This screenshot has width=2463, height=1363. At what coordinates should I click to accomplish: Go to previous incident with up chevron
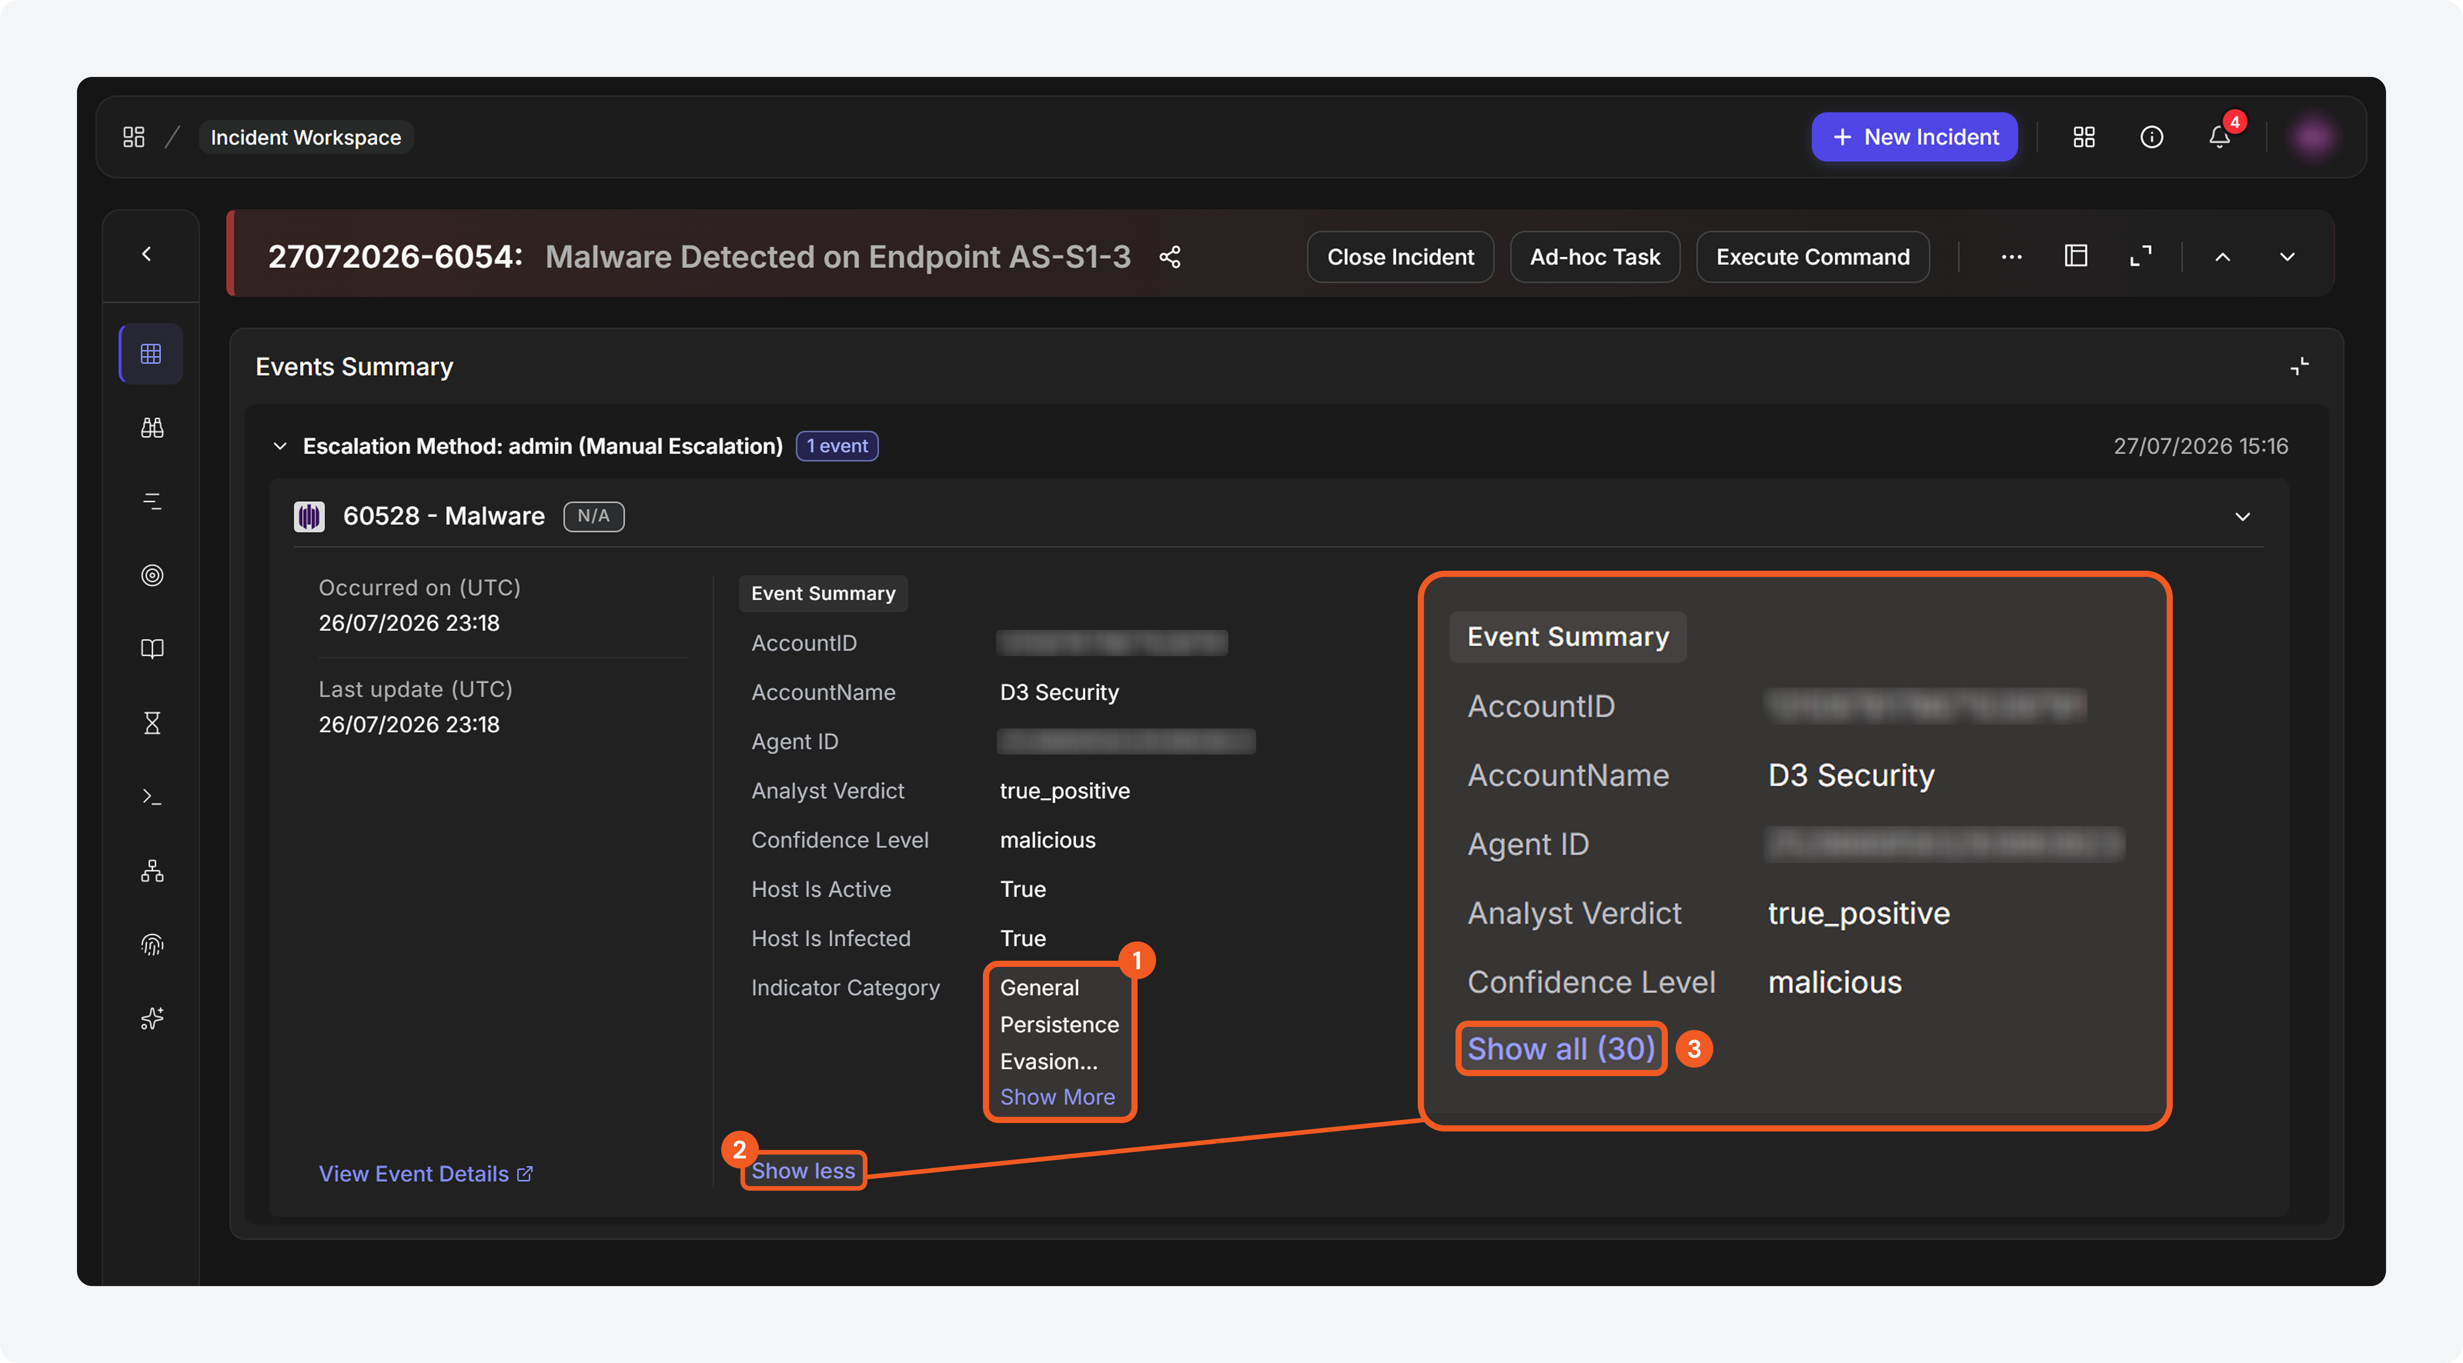2223,257
